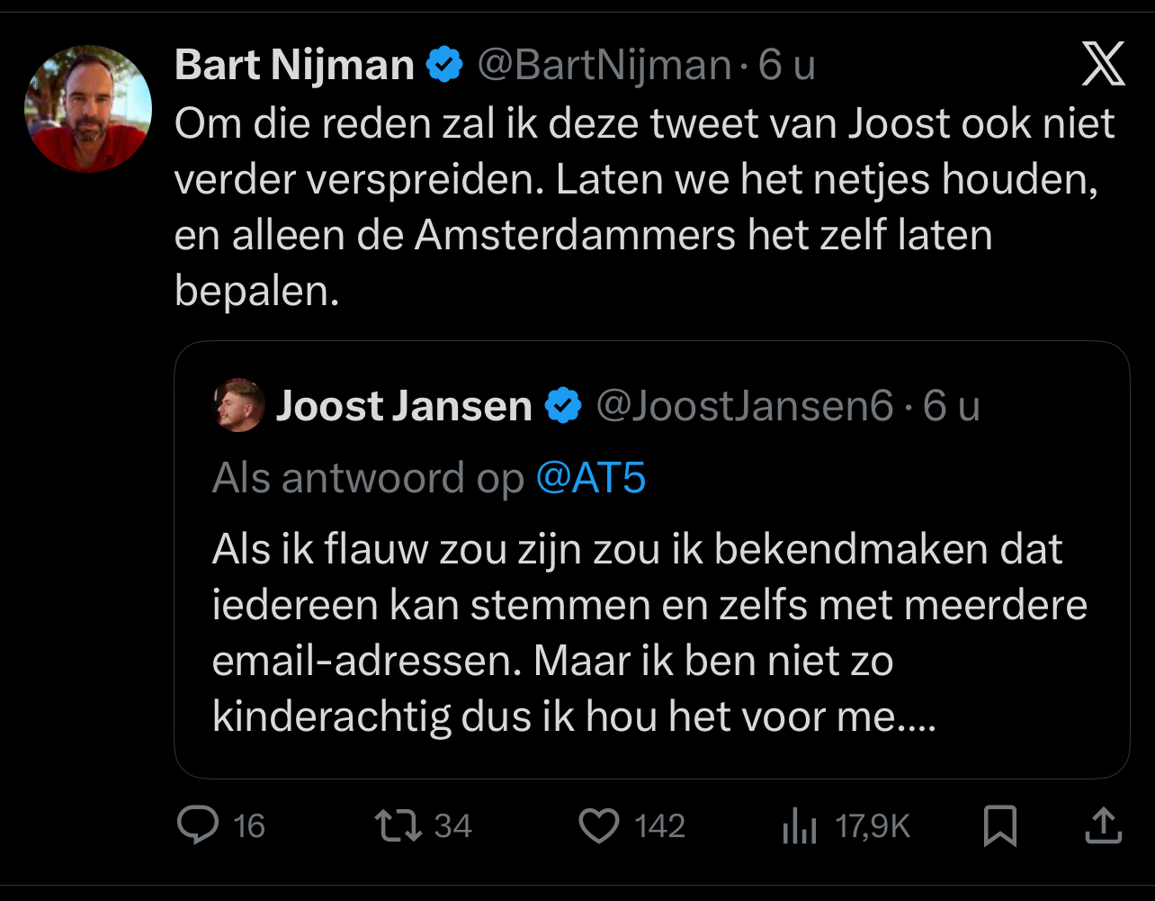Screen dimensions: 1155x901
Task: Click Bart's tweet text 'Om die reden'
Action: (643, 207)
